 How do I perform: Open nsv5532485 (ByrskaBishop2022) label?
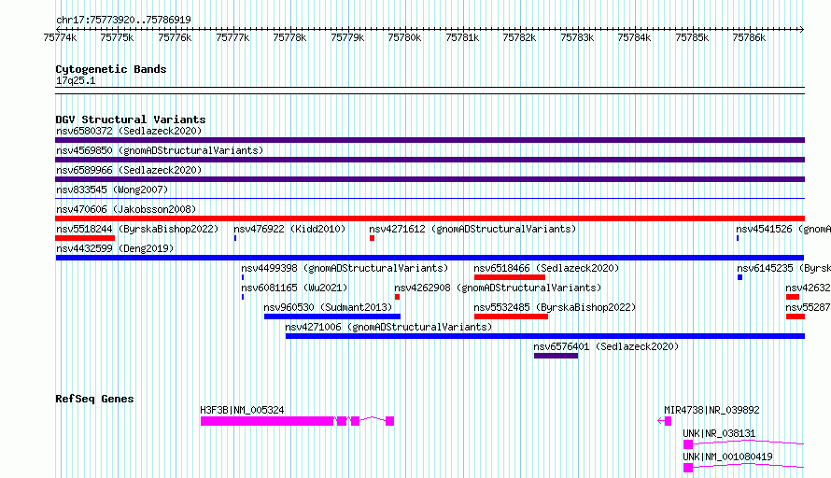tap(555, 307)
